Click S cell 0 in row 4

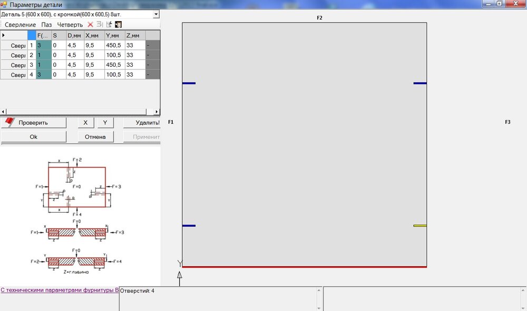coord(59,75)
